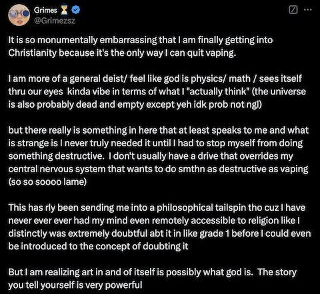Click the phrase "quit vaping" in first paragraph
The width and height of the screenshot is (320, 294).
tap(211, 53)
